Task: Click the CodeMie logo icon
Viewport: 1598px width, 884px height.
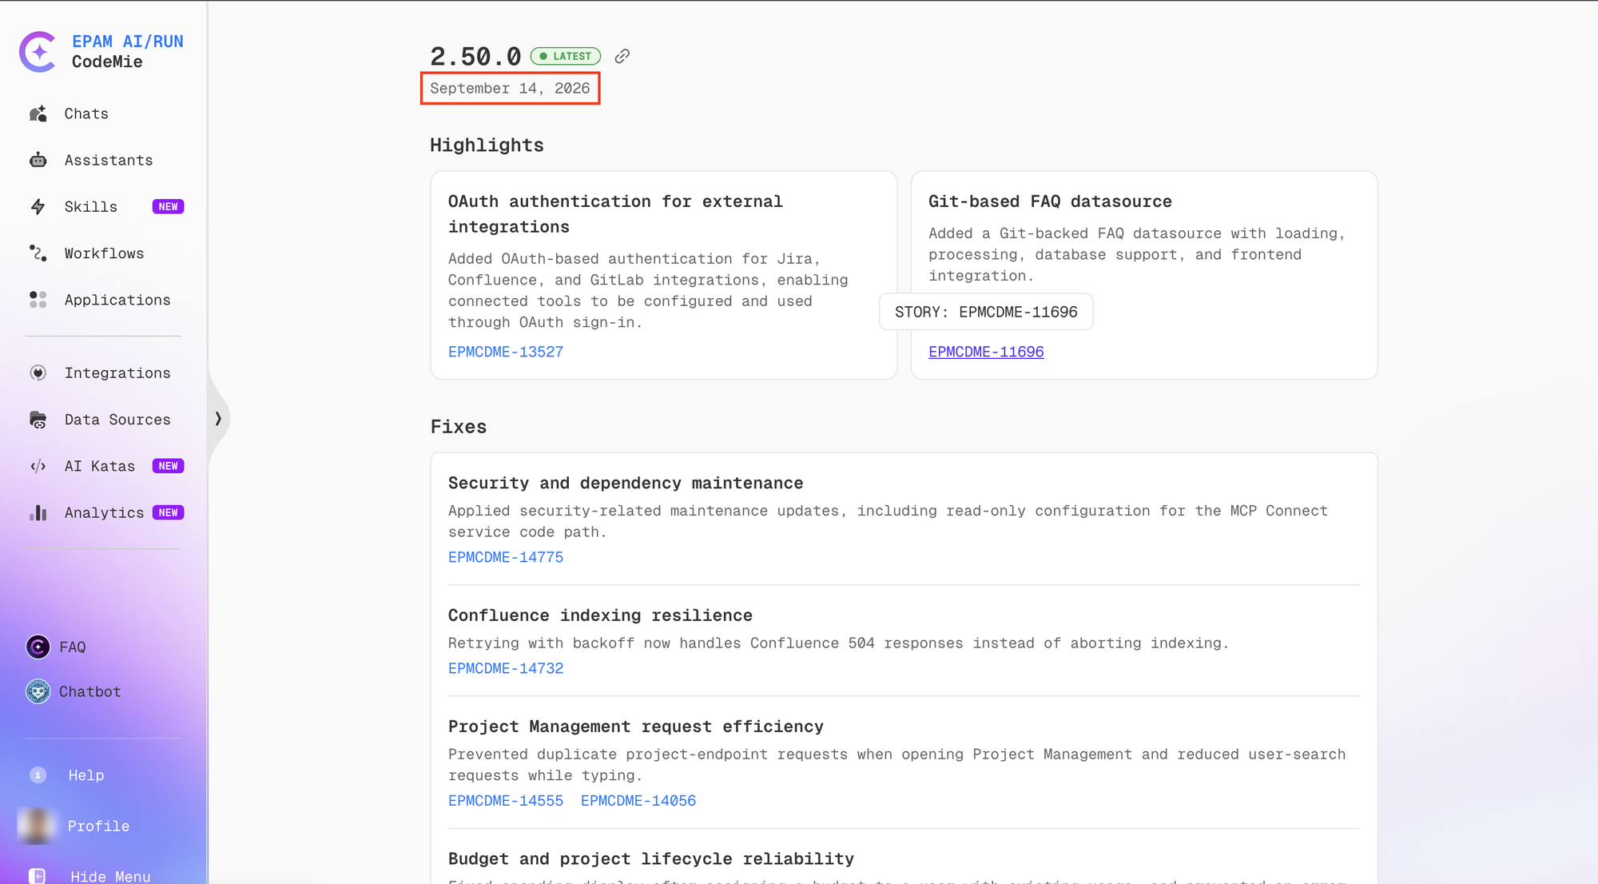Action: coord(38,52)
